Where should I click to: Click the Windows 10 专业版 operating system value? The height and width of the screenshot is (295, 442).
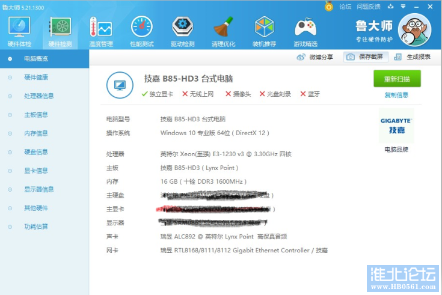tap(215, 133)
